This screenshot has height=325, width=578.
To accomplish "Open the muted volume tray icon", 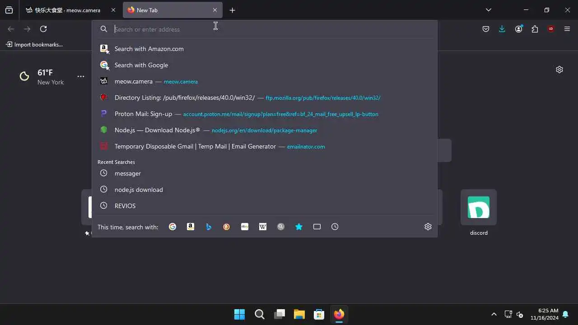I will point(520,314).
